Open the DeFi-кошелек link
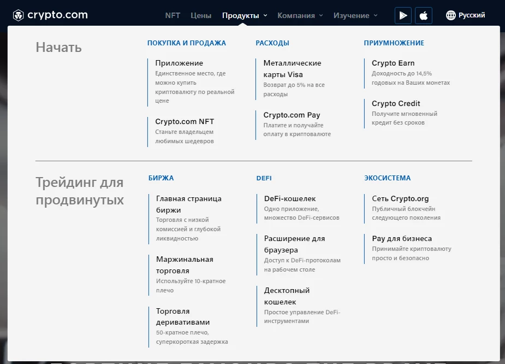 [290, 198]
